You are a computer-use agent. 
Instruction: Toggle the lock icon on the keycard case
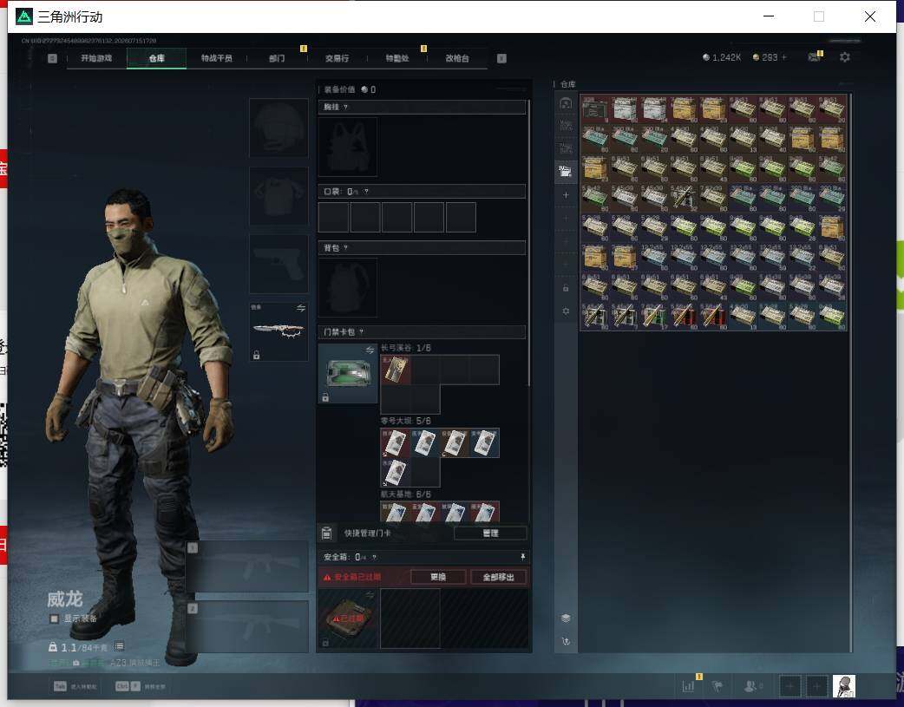coord(325,397)
